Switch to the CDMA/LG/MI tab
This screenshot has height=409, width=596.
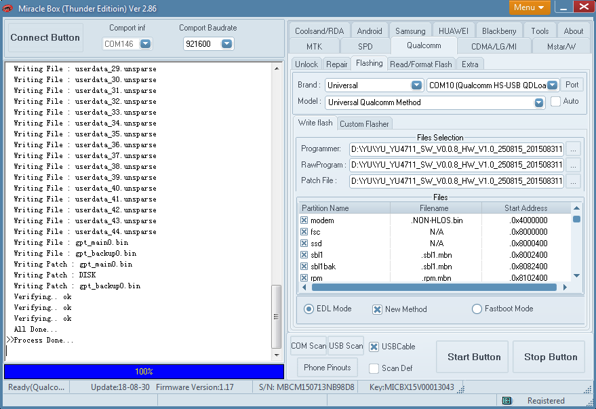pyautogui.click(x=494, y=46)
